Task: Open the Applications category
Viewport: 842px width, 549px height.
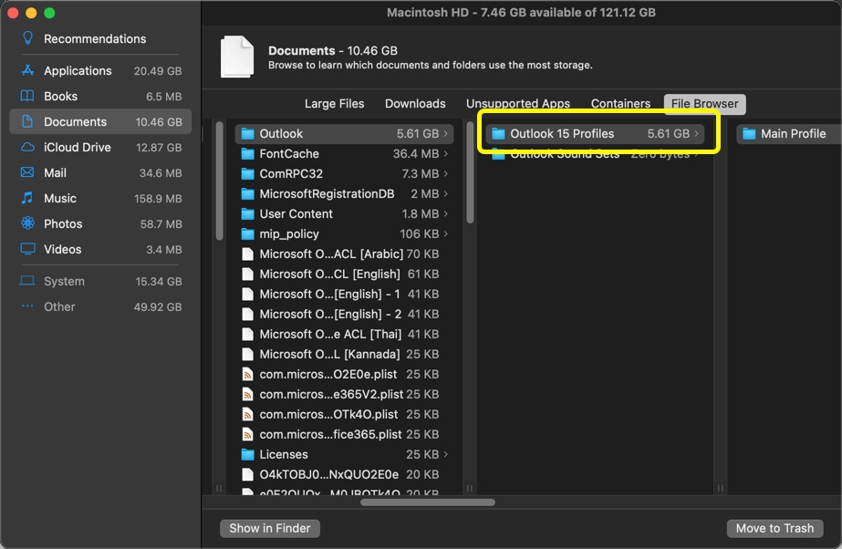Action: 100,70
